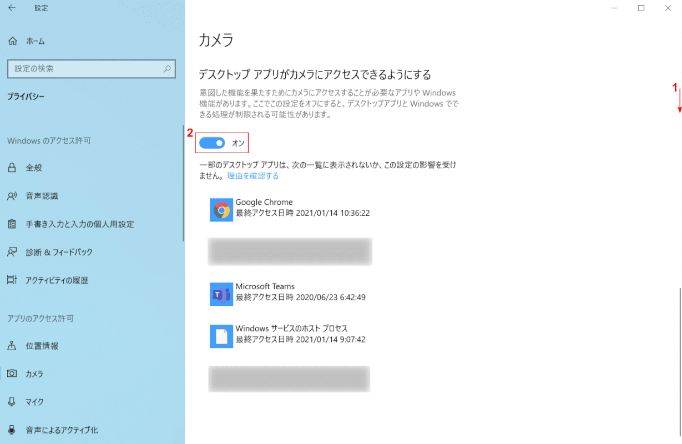Click the lock icon next to 全般
The width and height of the screenshot is (682, 444).
click(x=12, y=168)
